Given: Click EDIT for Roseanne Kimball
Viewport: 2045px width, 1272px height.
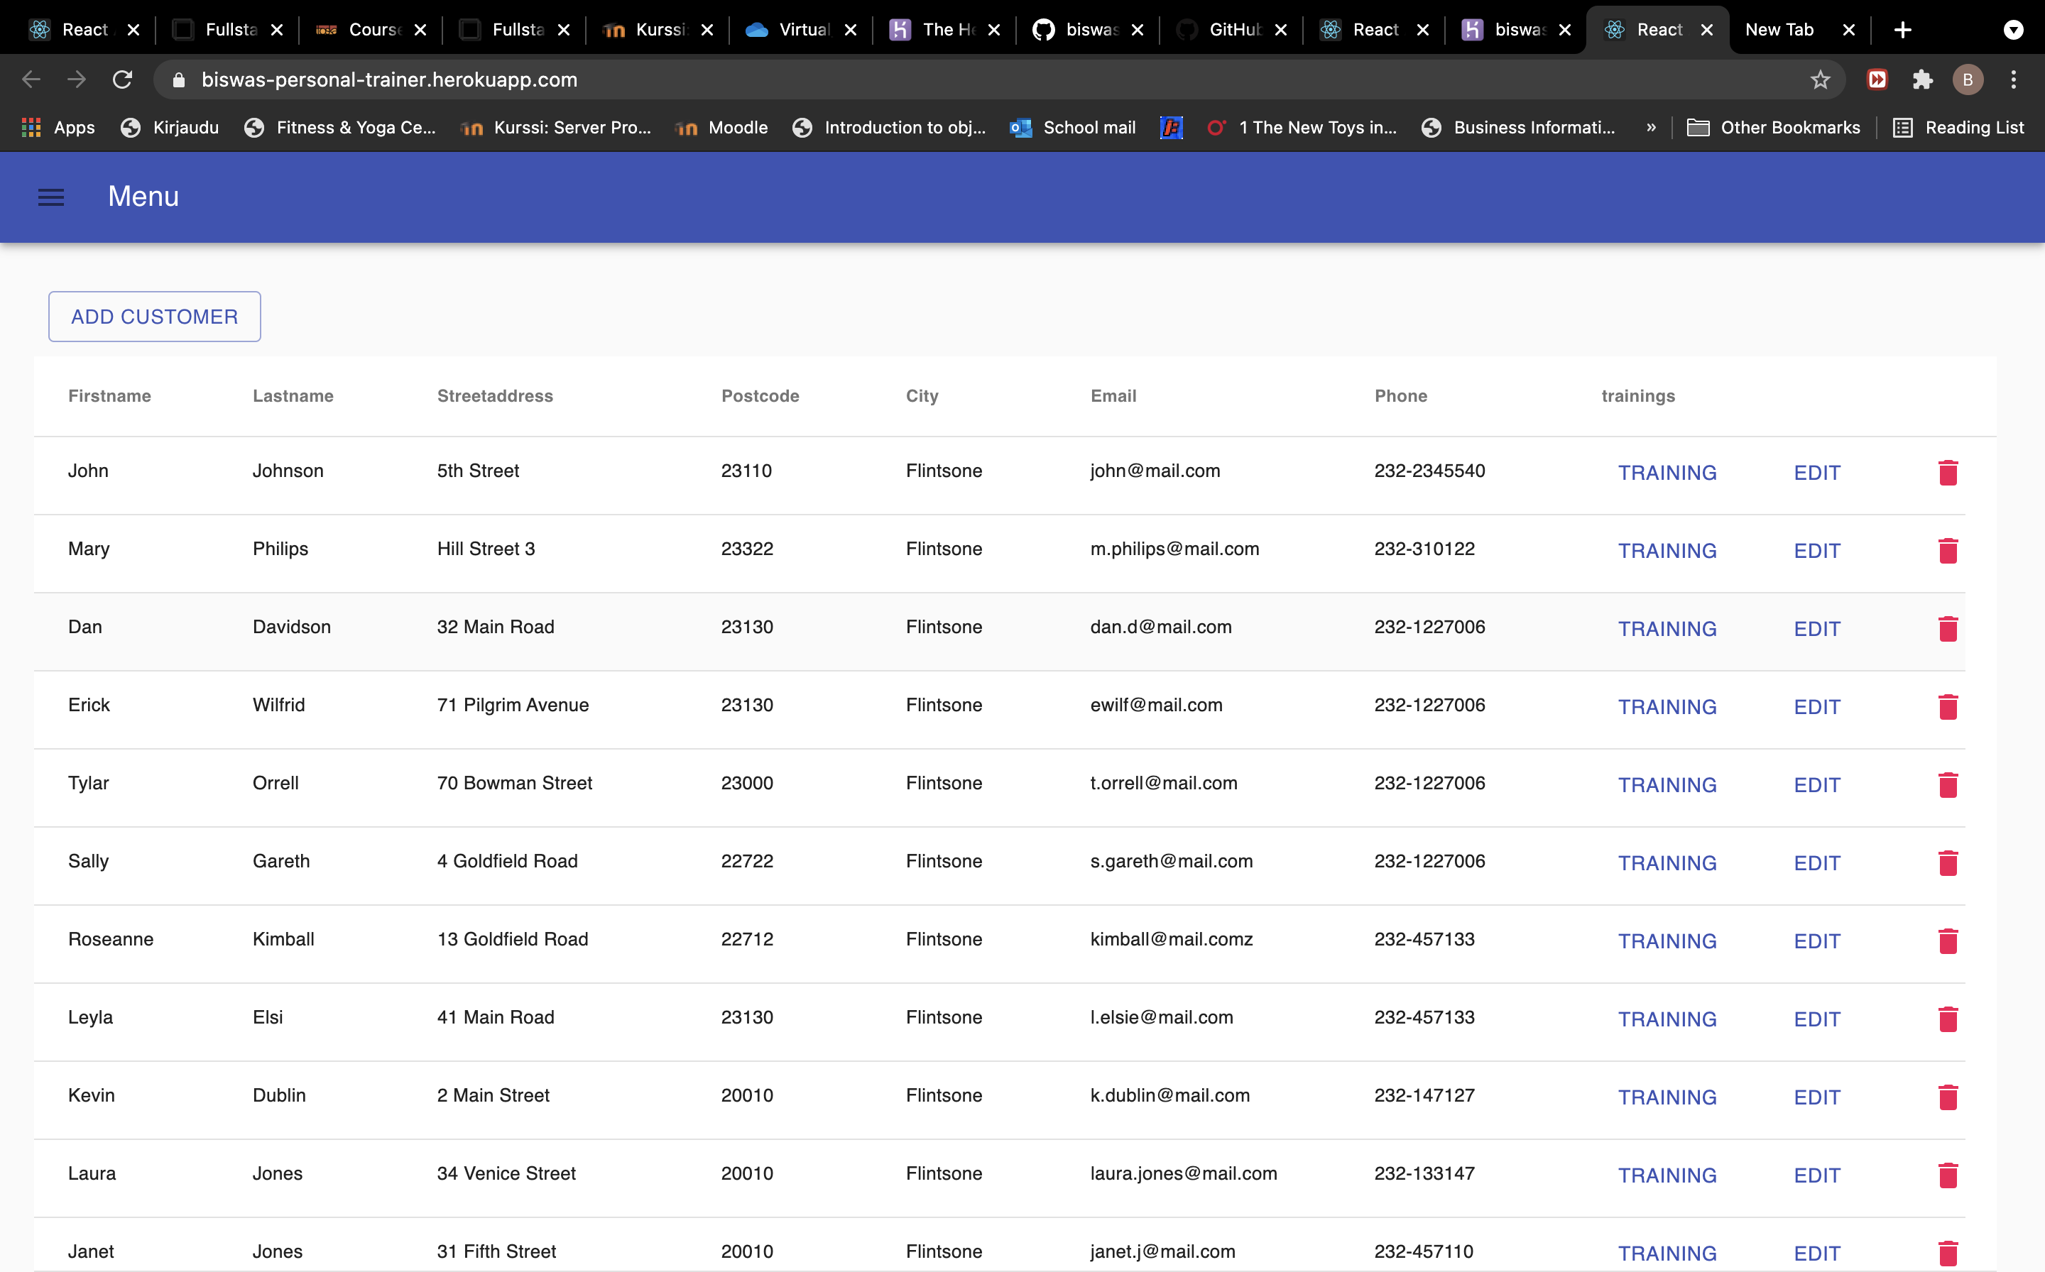Looking at the screenshot, I should (1816, 941).
